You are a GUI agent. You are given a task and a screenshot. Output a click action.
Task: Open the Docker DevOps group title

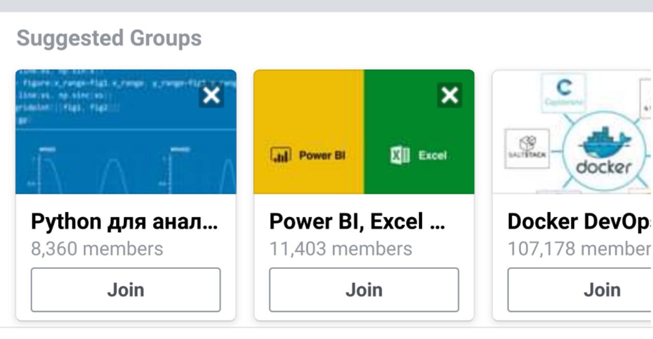[580, 222]
